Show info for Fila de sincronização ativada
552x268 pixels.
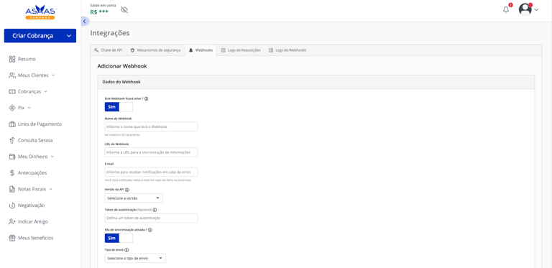click(x=150, y=230)
